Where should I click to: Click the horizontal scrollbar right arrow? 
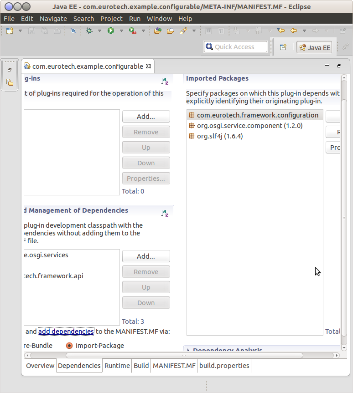337,355
